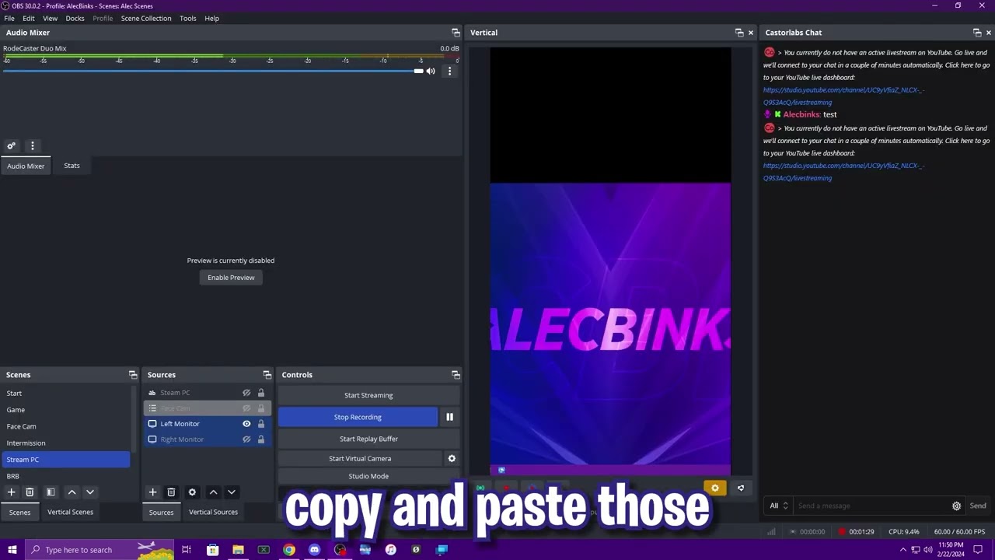Screen dimensions: 995x560
Task: Click the Vertical plugin help icon beside gear
Action: (x=741, y=488)
